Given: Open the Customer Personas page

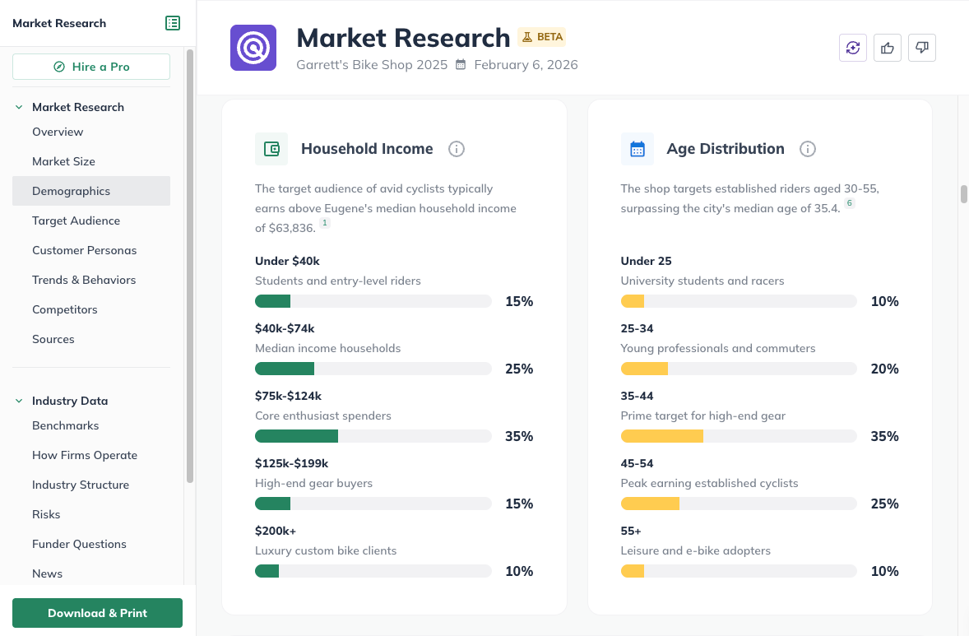Looking at the screenshot, I should point(84,250).
